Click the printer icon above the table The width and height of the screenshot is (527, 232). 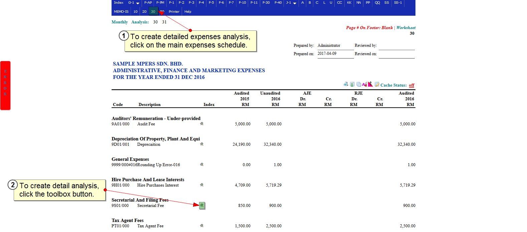tap(346, 84)
